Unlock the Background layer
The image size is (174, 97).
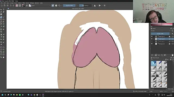pos(169,44)
